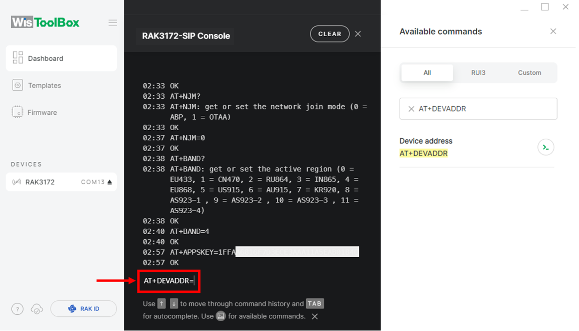Focus the AT+DEVADDR= command input
This screenshot has height=331, width=579.
tap(169, 281)
